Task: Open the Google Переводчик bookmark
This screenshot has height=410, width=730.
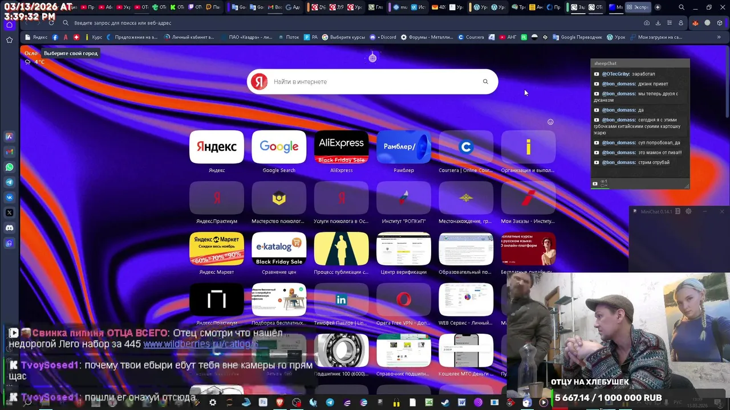Action: point(578,37)
